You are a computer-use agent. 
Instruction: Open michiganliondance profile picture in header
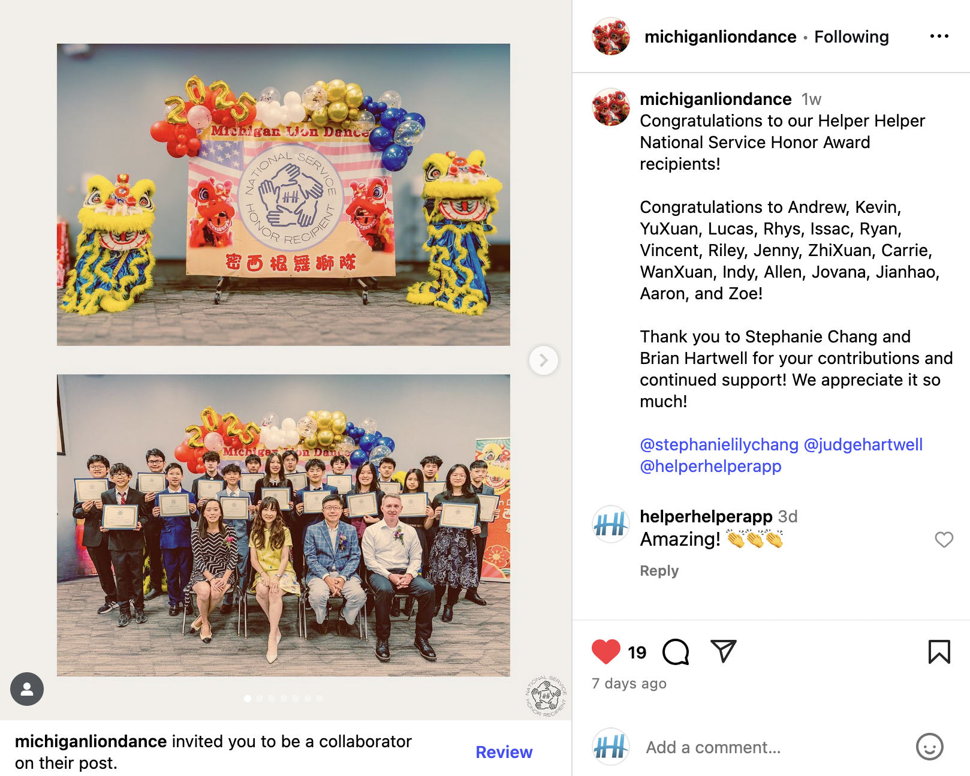[610, 37]
